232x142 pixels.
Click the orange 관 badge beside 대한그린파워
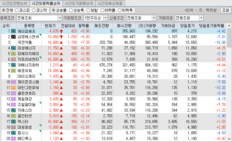click(13, 88)
